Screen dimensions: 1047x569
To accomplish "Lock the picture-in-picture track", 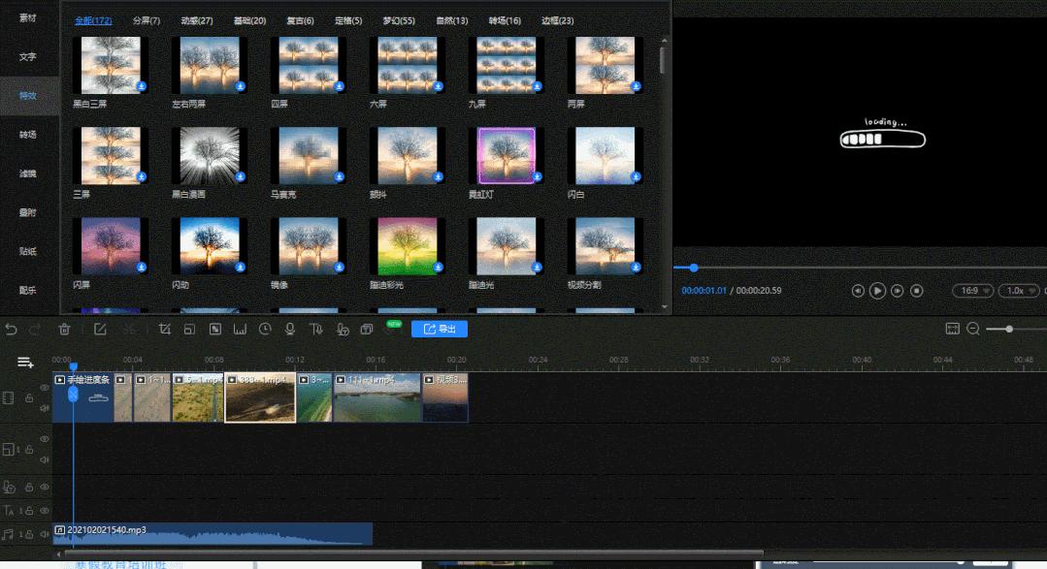I will [x=29, y=449].
